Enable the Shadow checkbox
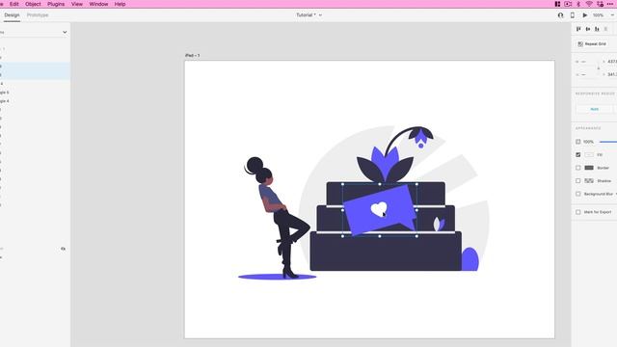The width and height of the screenshot is (617, 347). (578, 180)
